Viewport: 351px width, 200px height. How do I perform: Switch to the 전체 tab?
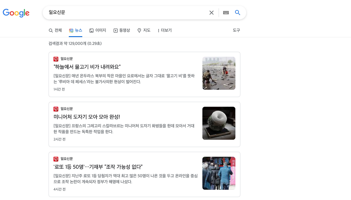pyautogui.click(x=55, y=30)
